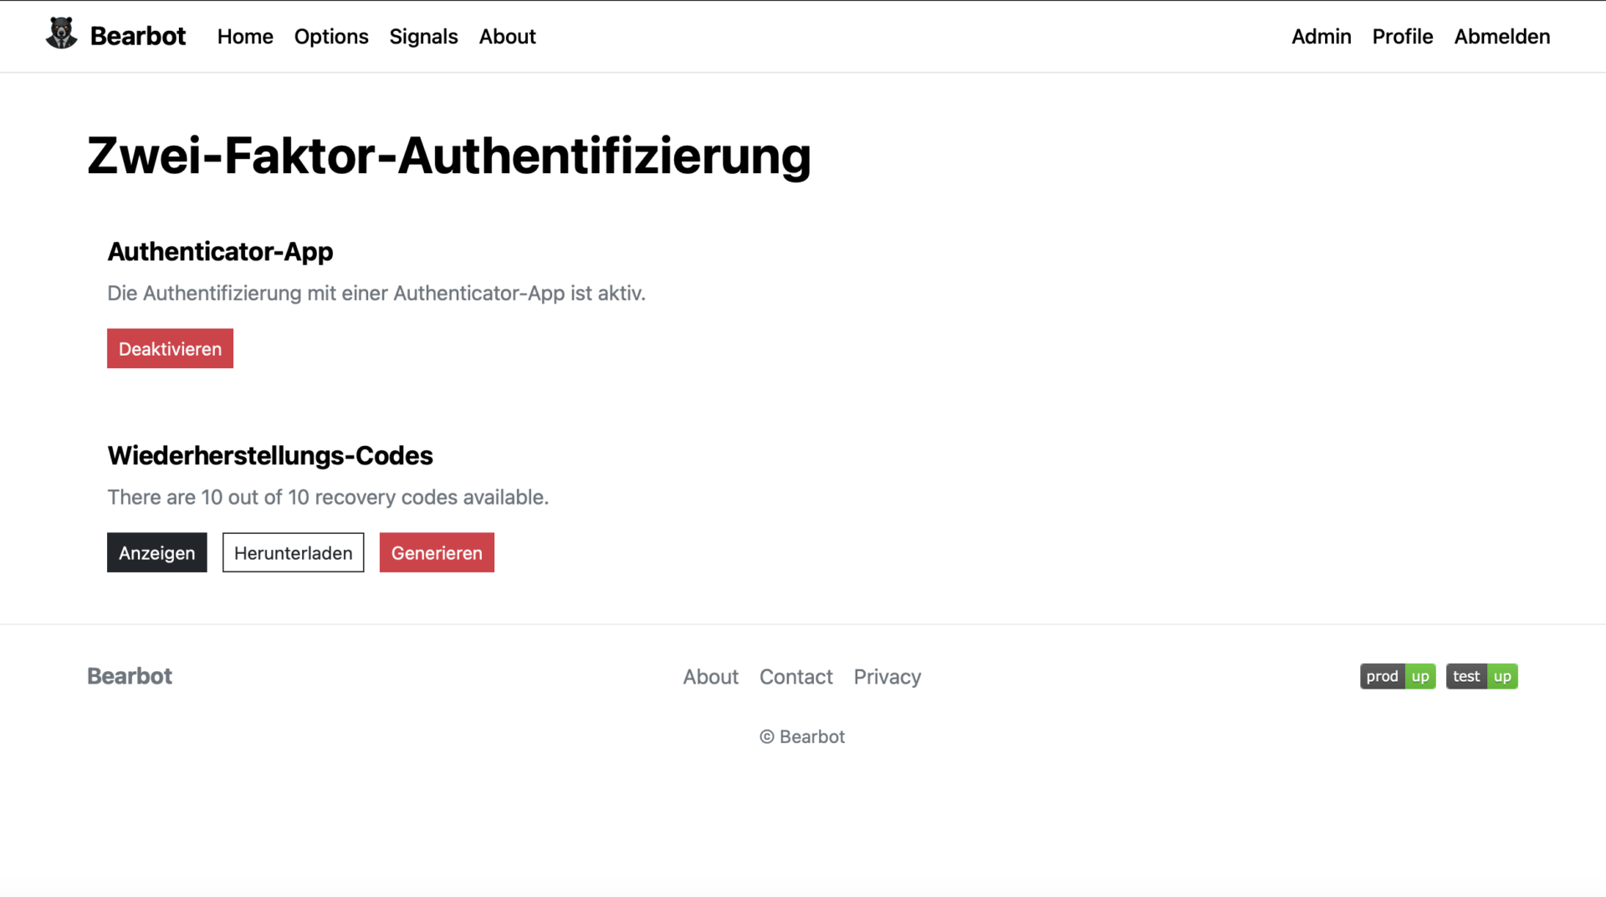Image resolution: width=1606 pixels, height=897 pixels.
Task: Click the Bearbot brand name in navbar
Action: click(x=137, y=36)
